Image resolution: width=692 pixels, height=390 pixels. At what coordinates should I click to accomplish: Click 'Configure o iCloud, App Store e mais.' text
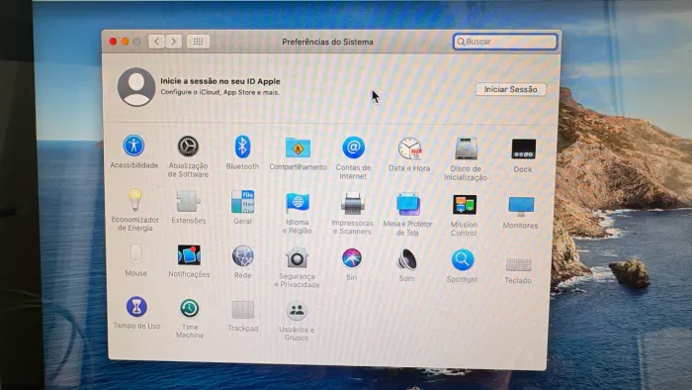(x=219, y=92)
